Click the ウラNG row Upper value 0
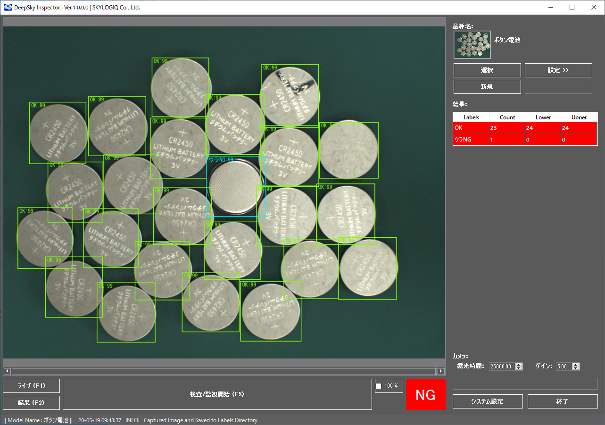This screenshot has width=605, height=425. (579, 140)
